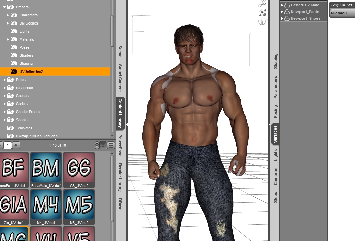Expand the Scripts folder
This screenshot has width=355, height=241.
pos(4,104)
